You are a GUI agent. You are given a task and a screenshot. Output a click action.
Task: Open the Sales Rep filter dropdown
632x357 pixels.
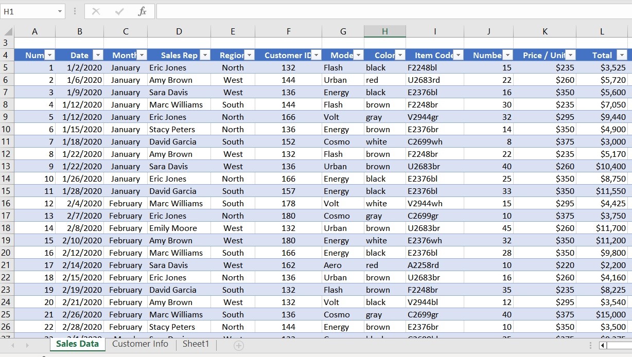click(x=205, y=55)
